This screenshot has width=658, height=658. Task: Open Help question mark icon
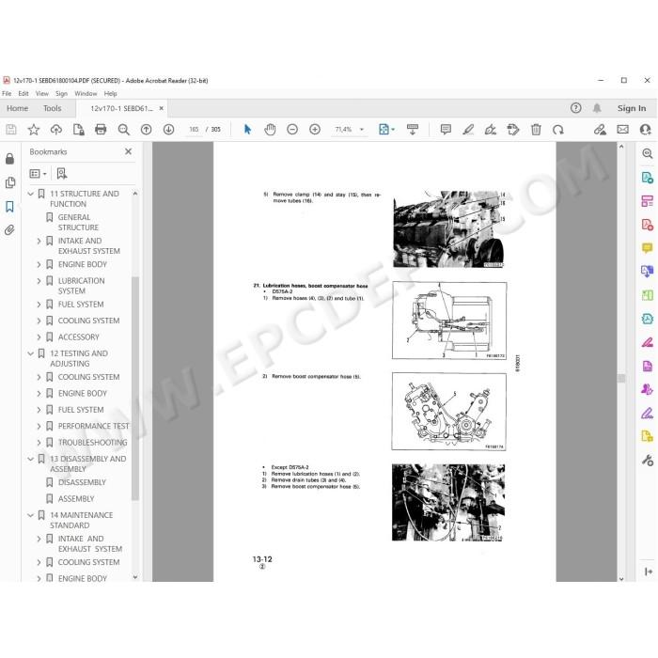pos(575,108)
